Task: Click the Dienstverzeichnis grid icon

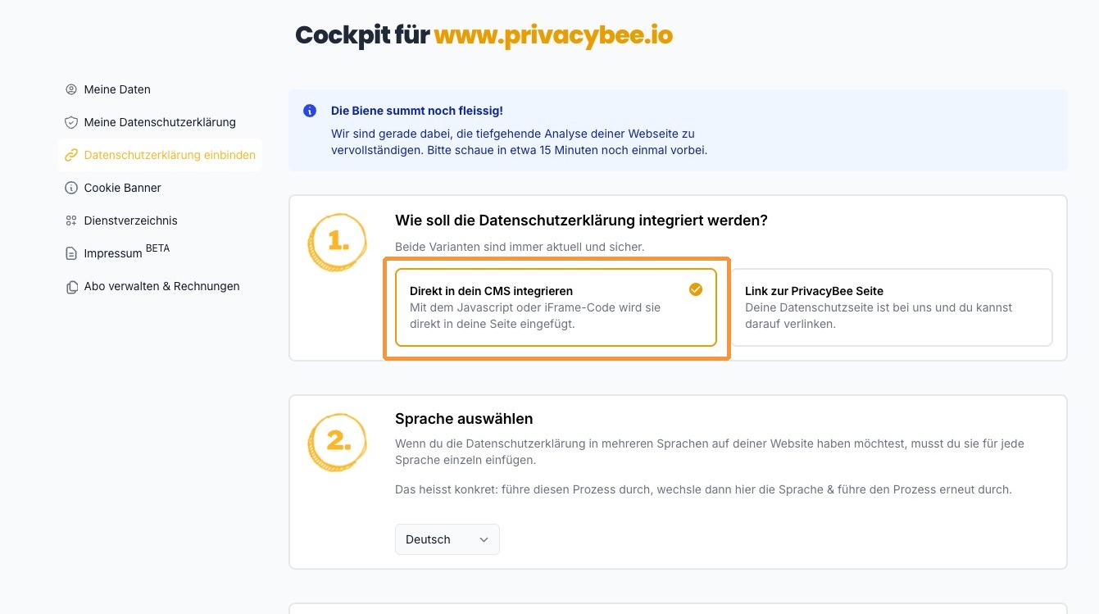Action: tap(71, 221)
